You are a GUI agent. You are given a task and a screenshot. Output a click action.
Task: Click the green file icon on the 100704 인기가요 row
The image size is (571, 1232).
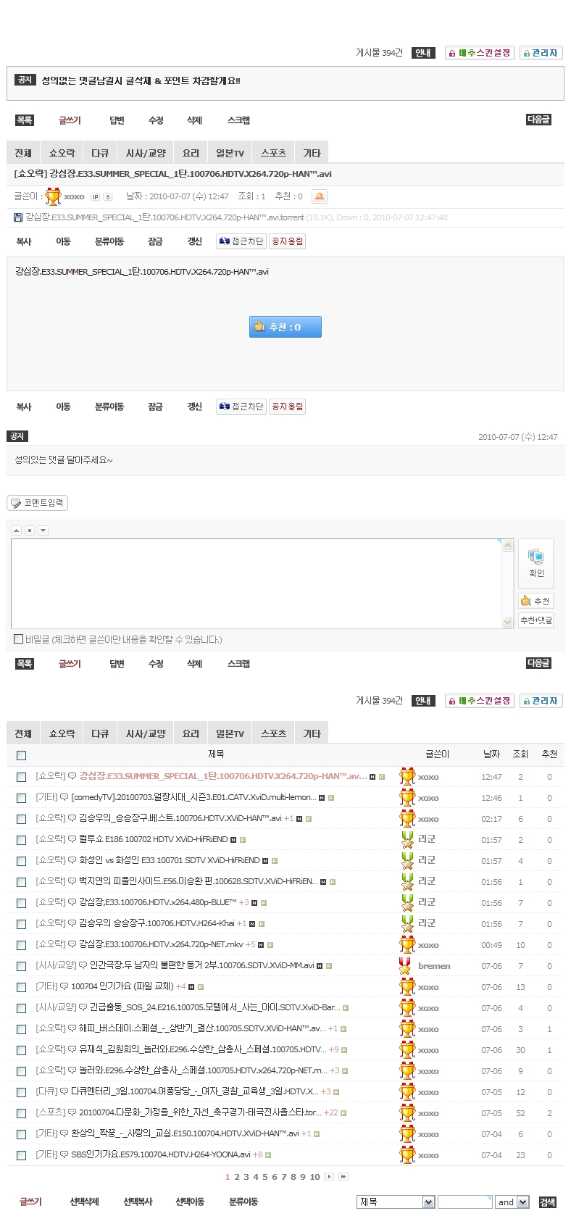(201, 987)
